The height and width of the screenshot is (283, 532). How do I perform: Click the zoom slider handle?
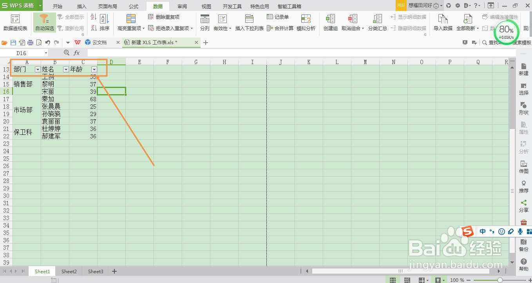pyautogui.click(x=500, y=280)
